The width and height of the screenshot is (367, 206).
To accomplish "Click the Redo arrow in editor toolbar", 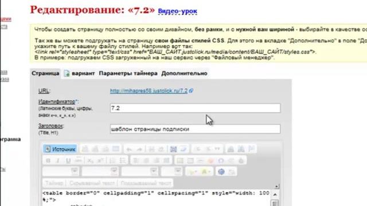I will [x=139, y=149].
